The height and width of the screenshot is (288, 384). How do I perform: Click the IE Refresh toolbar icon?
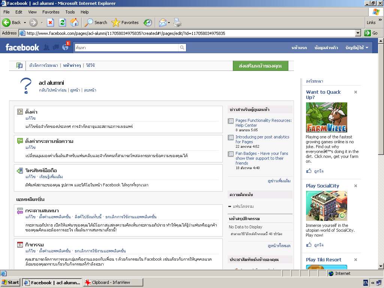pyautogui.click(x=62, y=22)
